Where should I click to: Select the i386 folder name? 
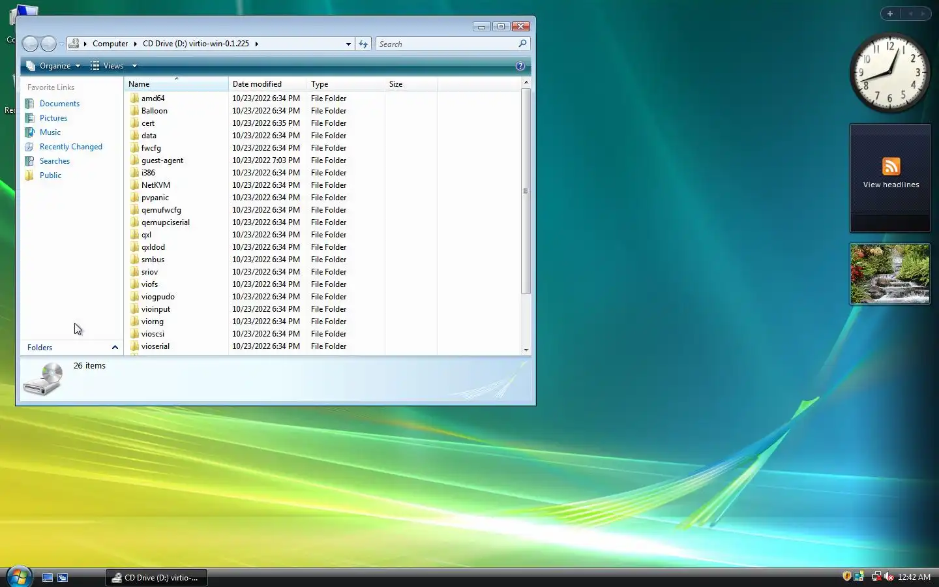tap(148, 173)
